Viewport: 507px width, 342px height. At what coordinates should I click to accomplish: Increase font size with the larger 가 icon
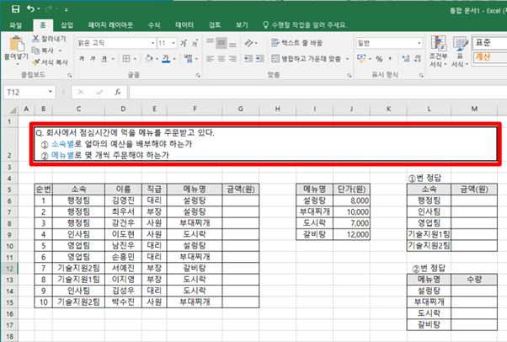click(184, 43)
